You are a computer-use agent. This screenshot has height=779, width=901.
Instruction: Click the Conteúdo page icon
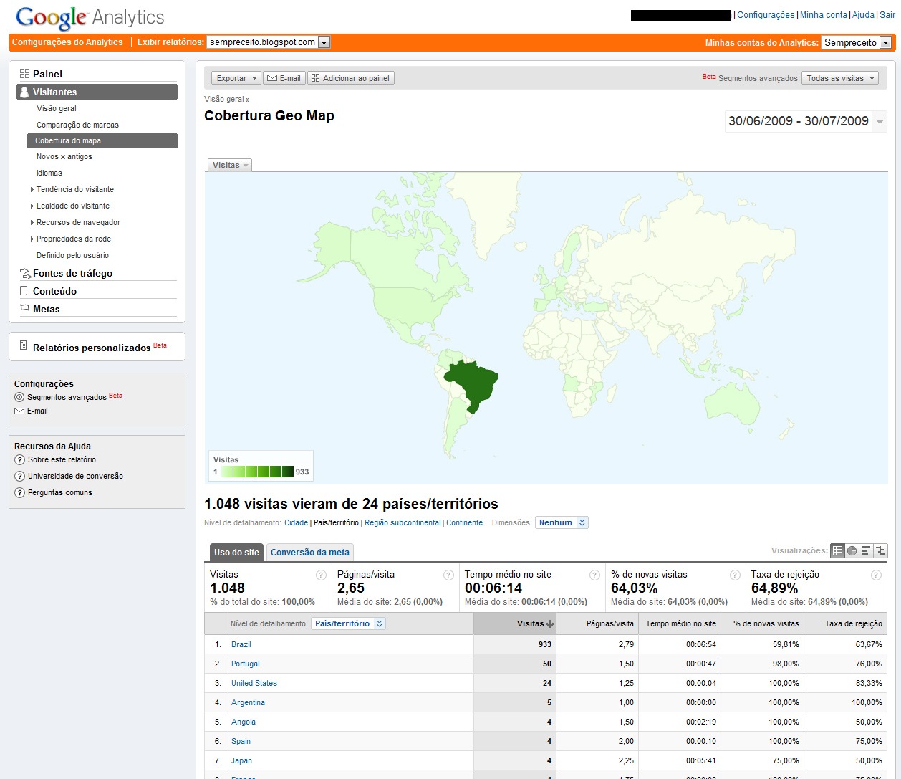click(24, 291)
